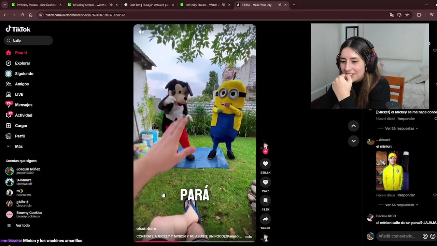Open elsombare username on video
The image size is (437, 246).
coord(146,229)
